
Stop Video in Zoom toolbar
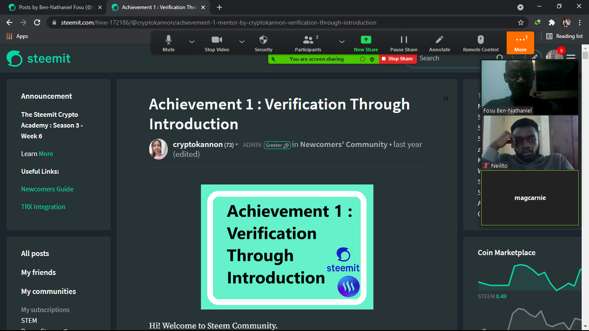[217, 43]
